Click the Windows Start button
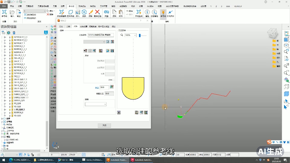 coord(3,160)
